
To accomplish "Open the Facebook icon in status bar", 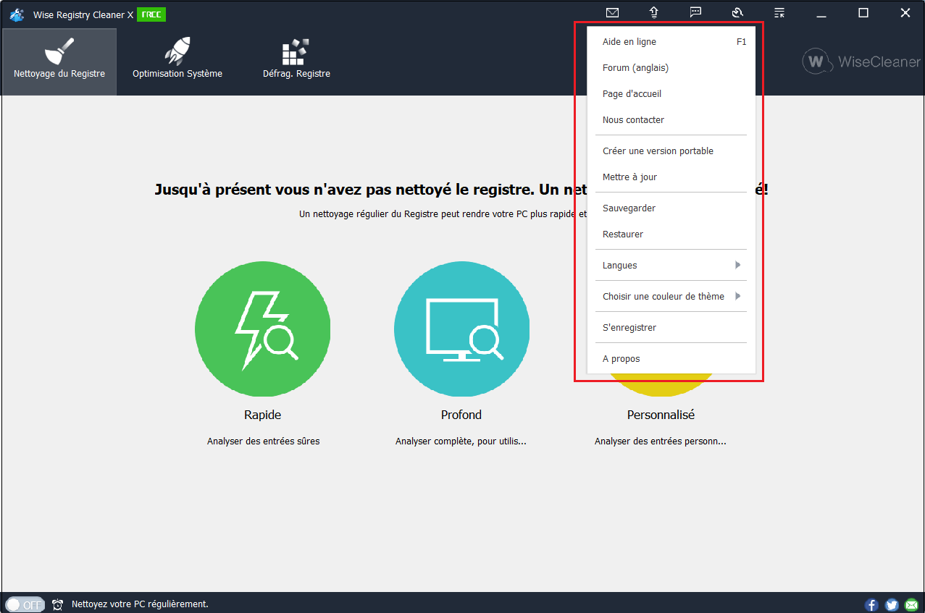I will 871,604.
